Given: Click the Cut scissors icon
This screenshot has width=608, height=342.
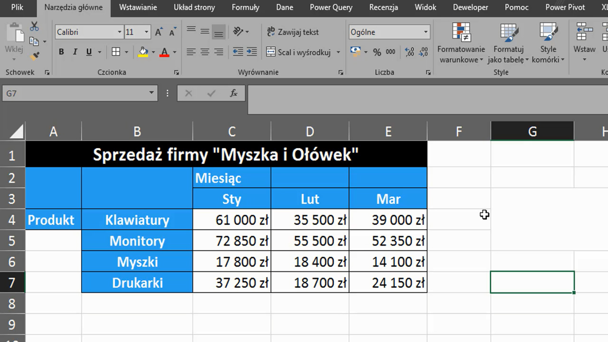Looking at the screenshot, I should 34,26.
